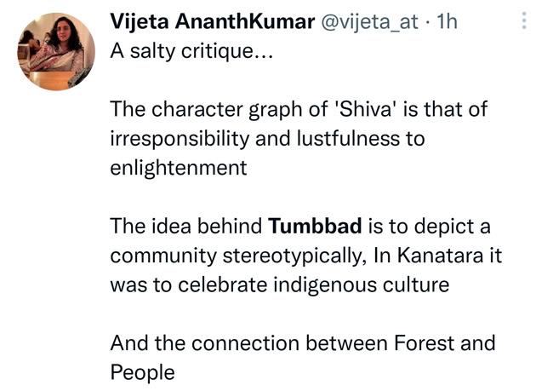
Task: Click the bold word Tumbbad
Action: pyautogui.click(x=315, y=227)
